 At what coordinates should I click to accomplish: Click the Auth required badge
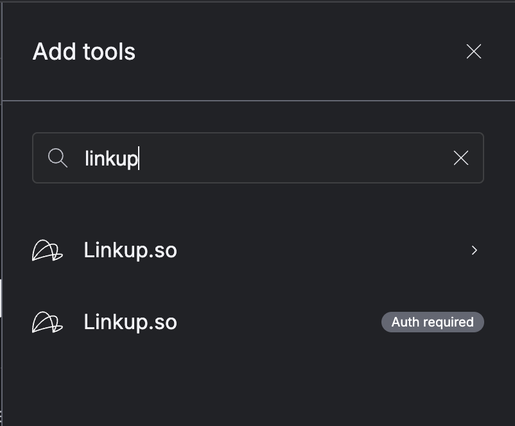tap(432, 322)
